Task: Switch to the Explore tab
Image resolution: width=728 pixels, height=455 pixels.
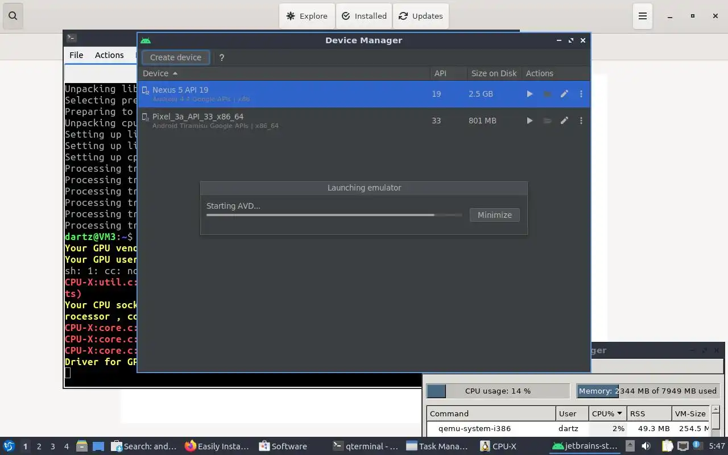Action: tap(307, 16)
